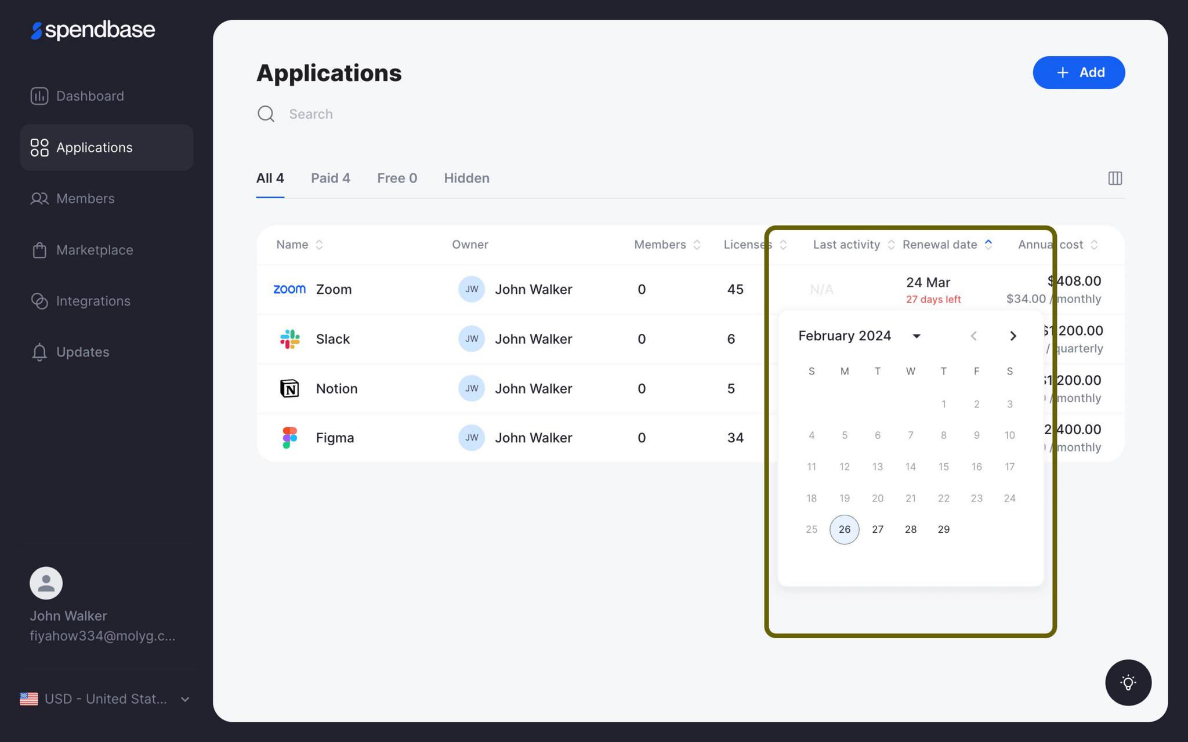1188x742 pixels.
Task: Click Zoom licenses value 45
Action: [736, 289]
